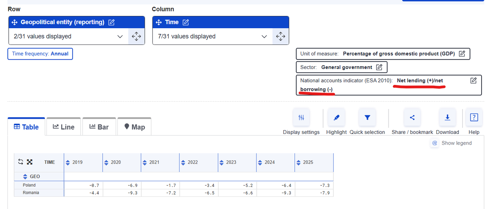This screenshot has height=209, width=489.
Task: Open Quick selection funnel filter
Action: [x=367, y=118]
